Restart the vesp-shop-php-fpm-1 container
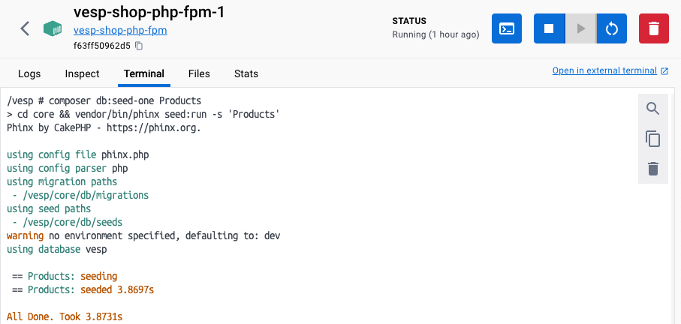681x324 pixels. tap(611, 28)
